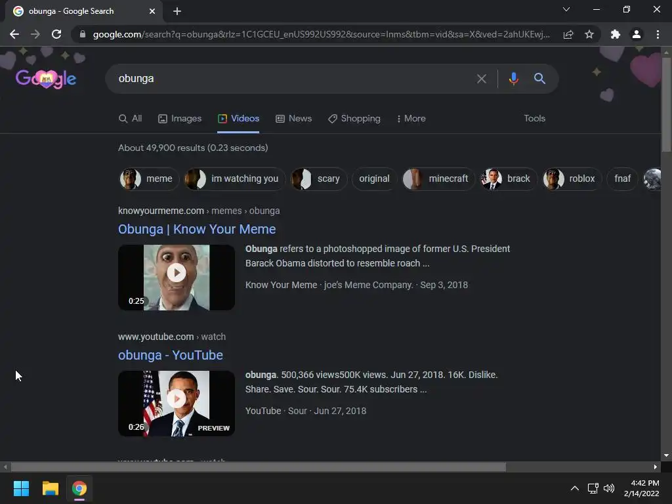This screenshot has width=672, height=504.
Task: Open www.youtube.com watch breadcrumb
Action: (172, 337)
